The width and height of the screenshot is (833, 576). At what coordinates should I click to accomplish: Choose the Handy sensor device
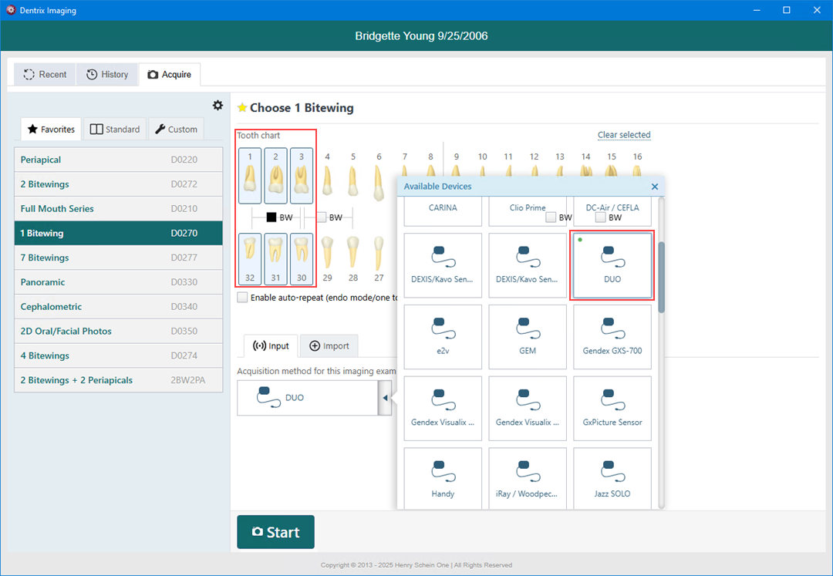pyautogui.click(x=443, y=480)
